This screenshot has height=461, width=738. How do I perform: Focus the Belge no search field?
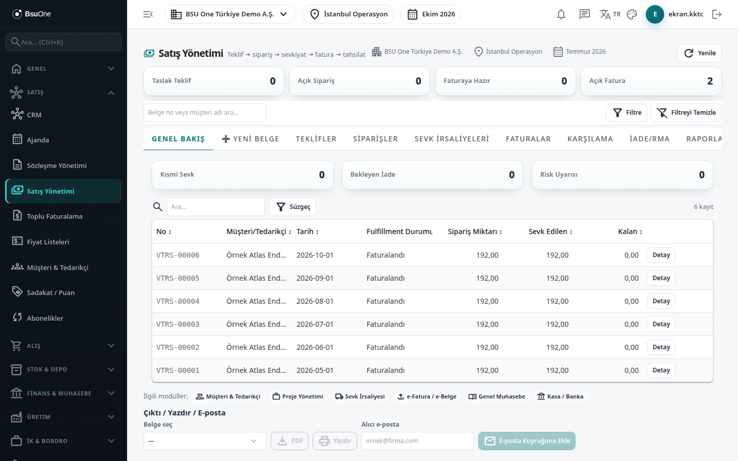tap(205, 113)
